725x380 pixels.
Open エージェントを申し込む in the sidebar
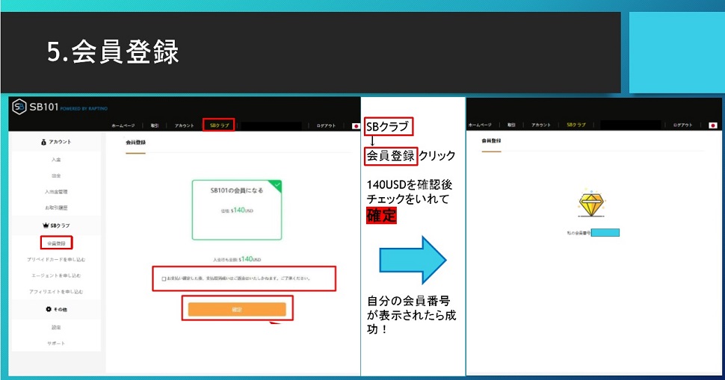pyautogui.click(x=56, y=275)
